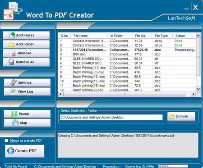This screenshot has height=168, width=203.
Task: Click the blue play icon on Create PDF
Action: pyautogui.click(x=10, y=151)
